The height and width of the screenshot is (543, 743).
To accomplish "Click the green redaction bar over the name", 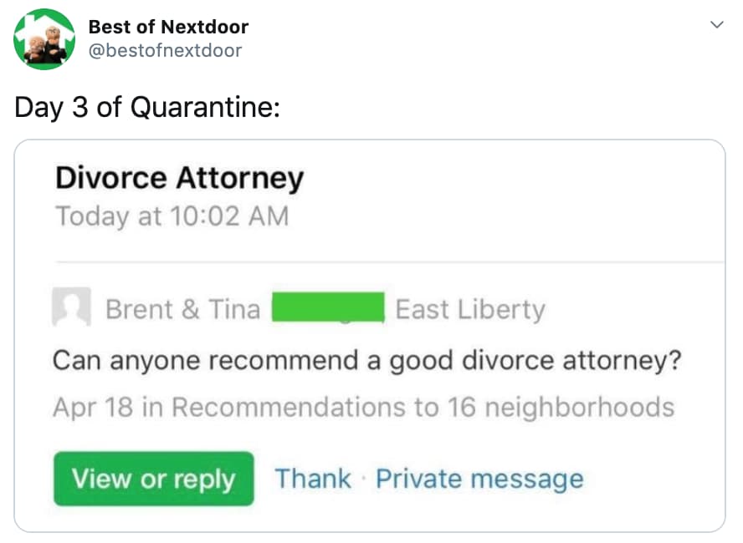I will point(328,306).
